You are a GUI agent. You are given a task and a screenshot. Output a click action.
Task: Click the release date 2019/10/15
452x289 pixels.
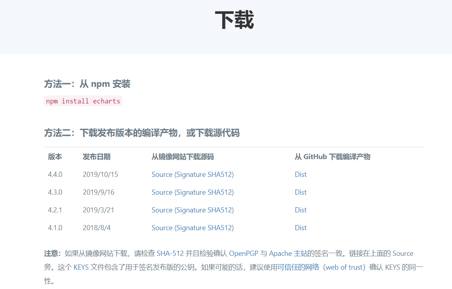[x=100, y=175]
